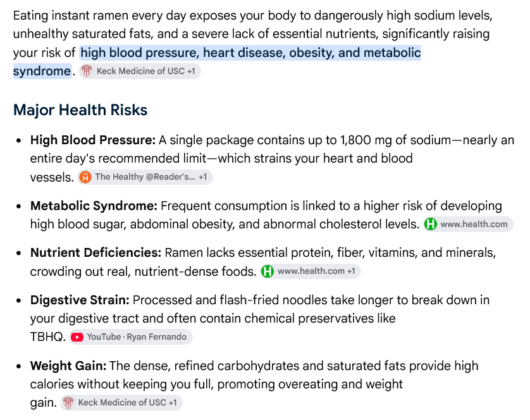Open YouTube Ryan Fernando citation

[131, 337]
